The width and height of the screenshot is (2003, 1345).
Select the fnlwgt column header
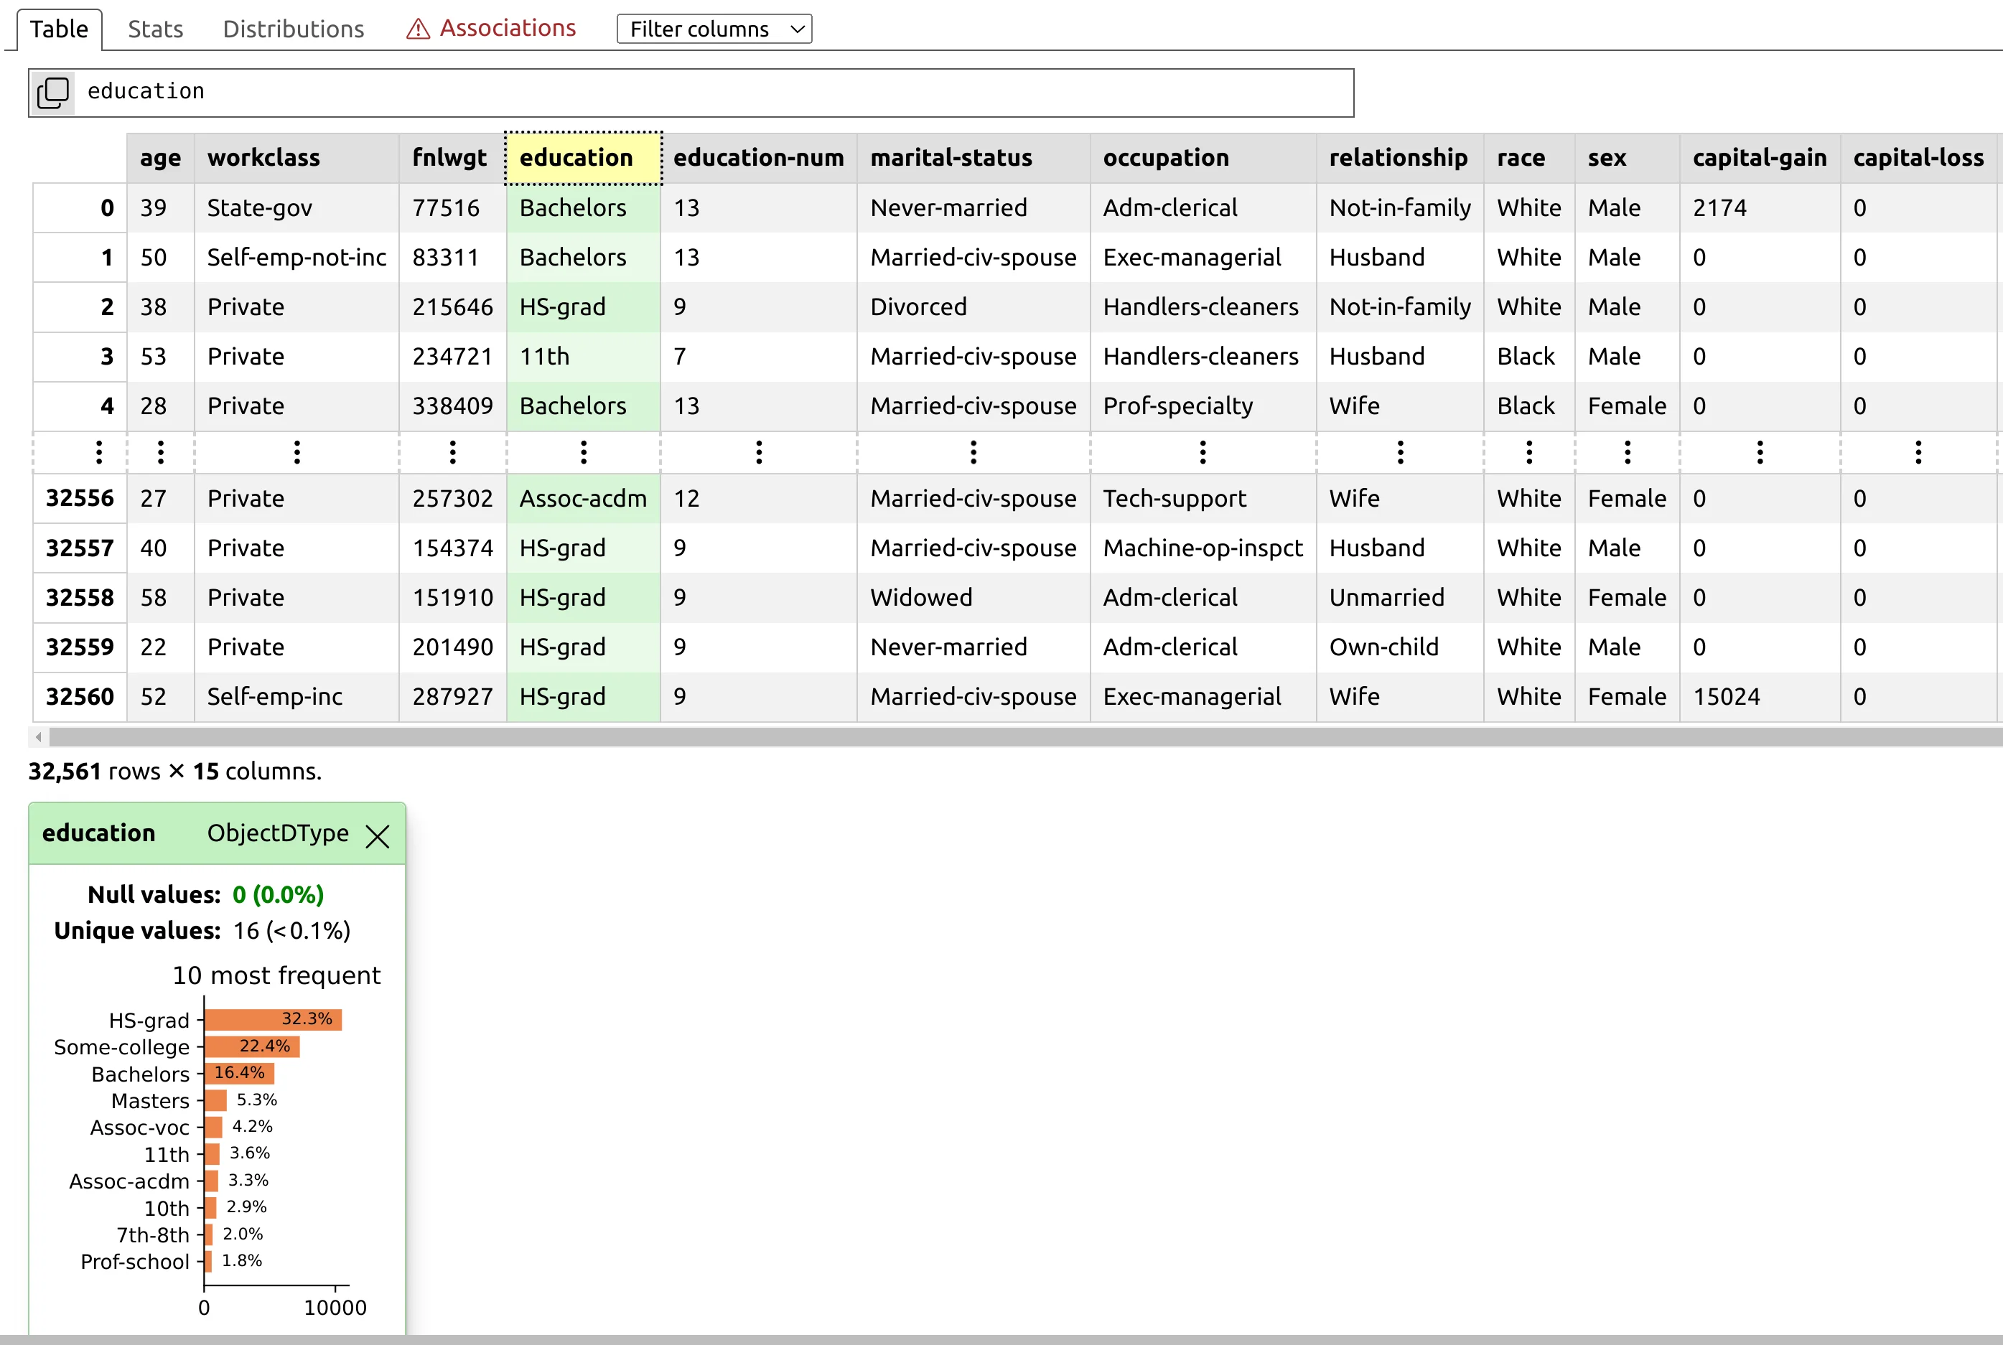(452, 158)
